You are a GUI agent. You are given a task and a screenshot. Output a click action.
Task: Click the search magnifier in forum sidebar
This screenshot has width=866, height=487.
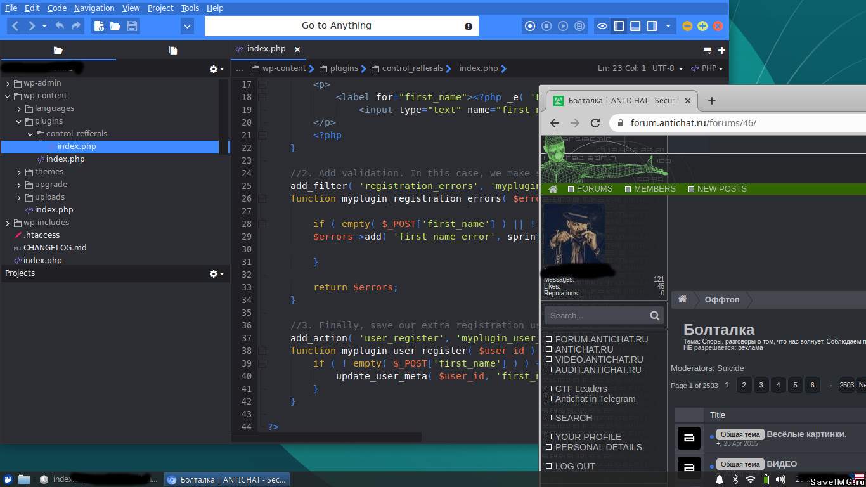(x=655, y=316)
